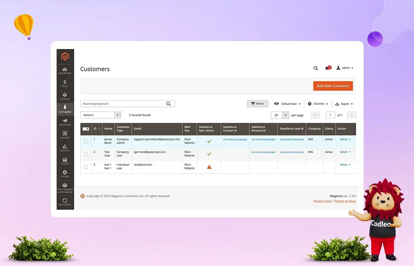Open the Columns dropdown
This screenshot has height=266, width=414.
tap(318, 104)
